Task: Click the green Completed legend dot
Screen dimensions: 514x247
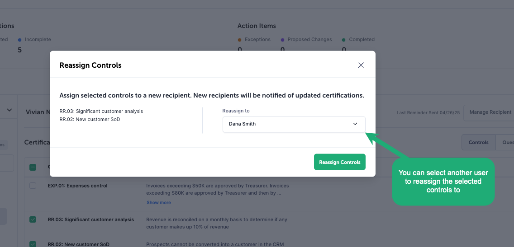Action: coord(344,40)
